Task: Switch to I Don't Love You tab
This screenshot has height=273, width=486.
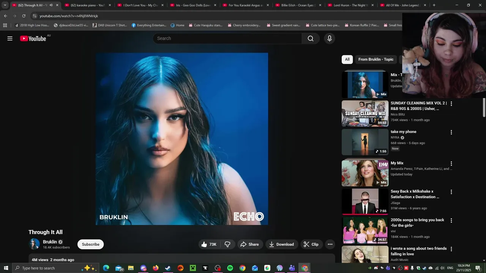Action: pos(140,5)
